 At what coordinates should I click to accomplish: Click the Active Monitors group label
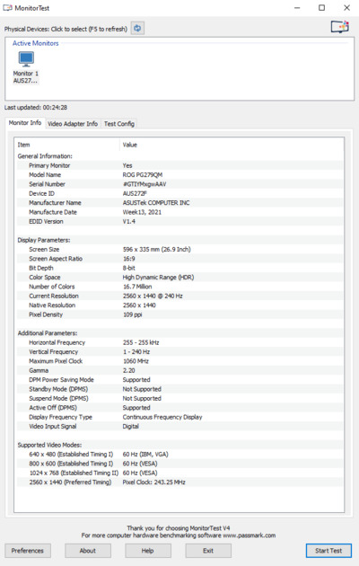35,43
